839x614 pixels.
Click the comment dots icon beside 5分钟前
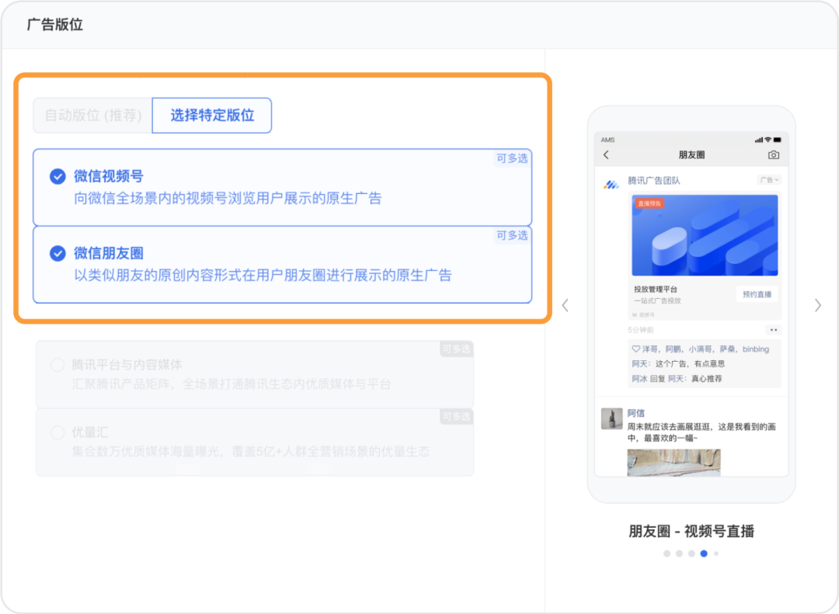(773, 330)
